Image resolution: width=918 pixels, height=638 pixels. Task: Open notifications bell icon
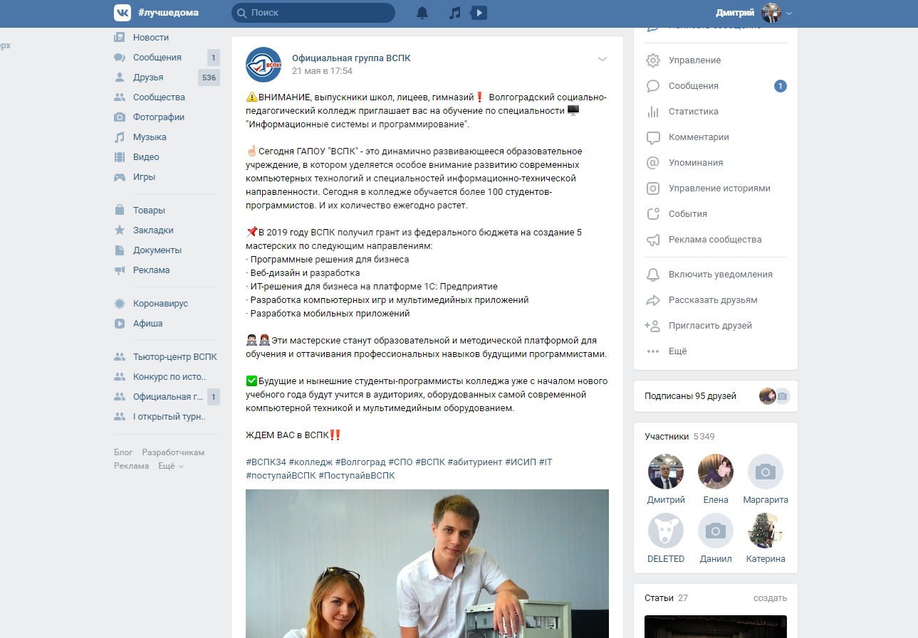pos(422,13)
